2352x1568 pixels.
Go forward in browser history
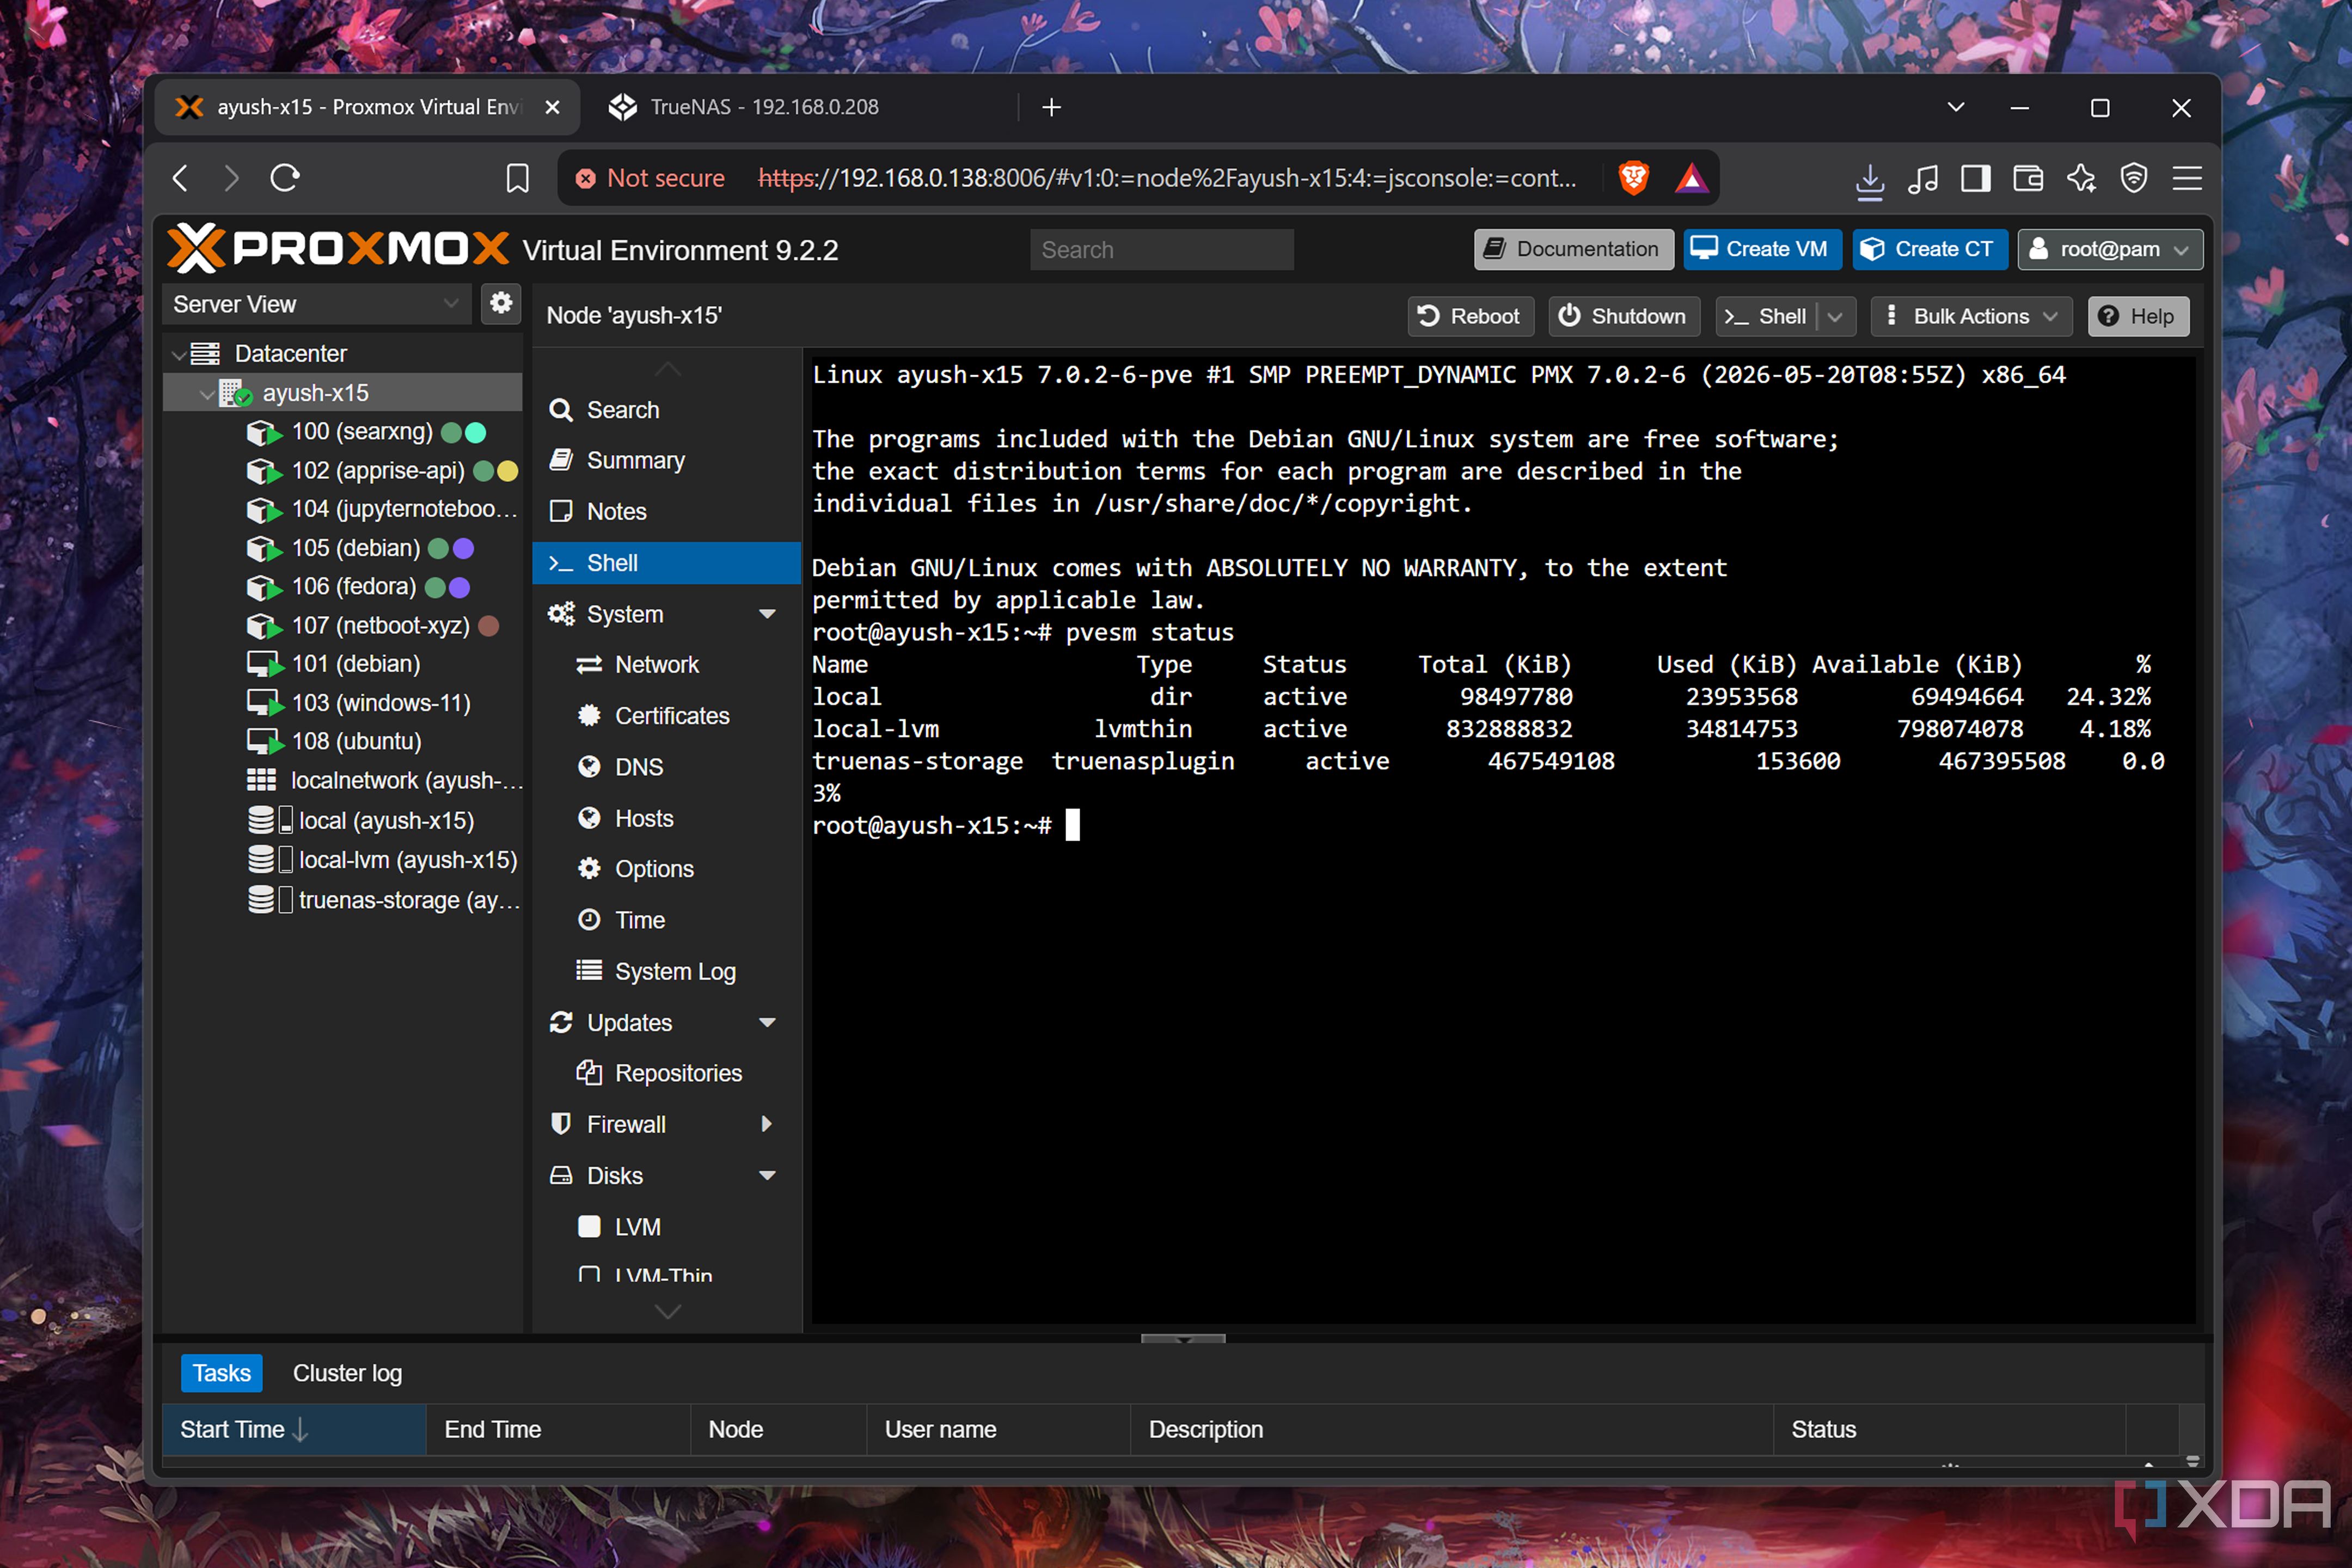pos(232,178)
